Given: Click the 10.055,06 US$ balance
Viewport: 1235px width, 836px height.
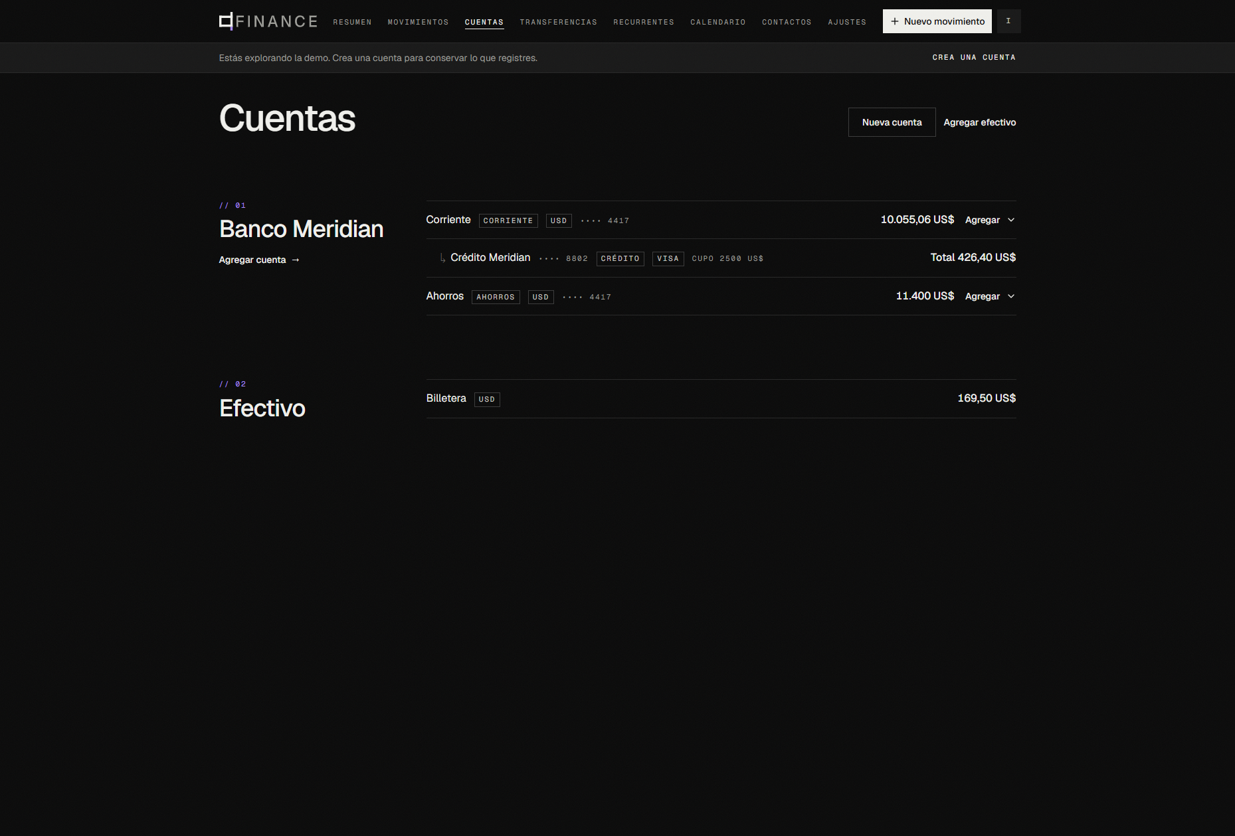Looking at the screenshot, I should pyautogui.click(x=917, y=220).
